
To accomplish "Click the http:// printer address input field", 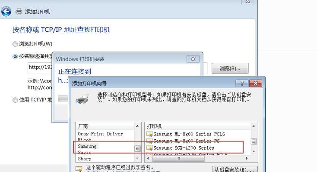I will pyautogui.click(x=40, y=68).
